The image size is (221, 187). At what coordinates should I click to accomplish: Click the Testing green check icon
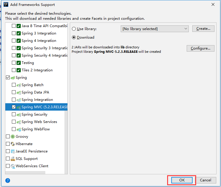tap(19, 63)
